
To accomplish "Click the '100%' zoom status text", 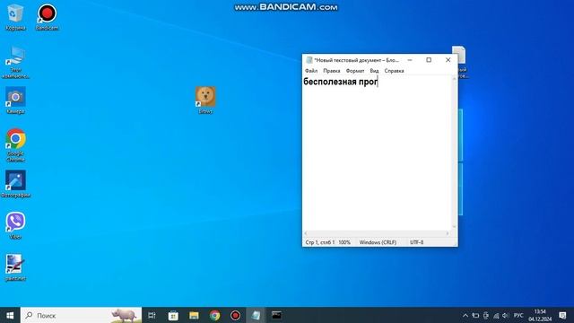I will pos(344,242).
